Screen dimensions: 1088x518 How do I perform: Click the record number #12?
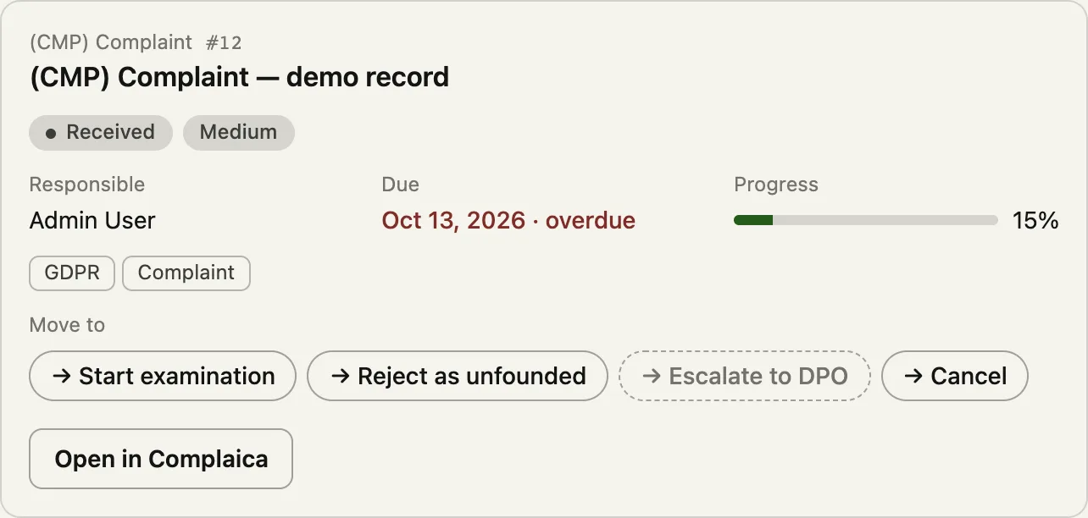[224, 42]
